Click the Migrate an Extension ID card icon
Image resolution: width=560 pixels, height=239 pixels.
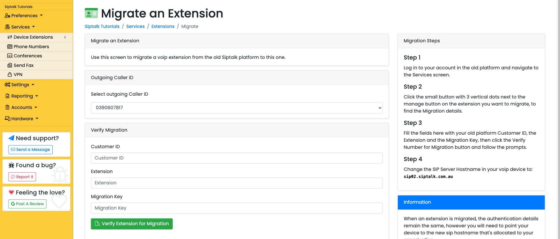pos(91,13)
